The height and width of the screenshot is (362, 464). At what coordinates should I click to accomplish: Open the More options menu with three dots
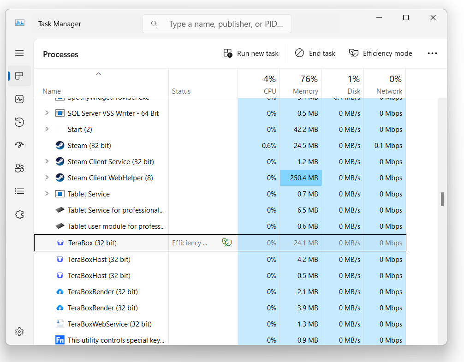point(432,53)
